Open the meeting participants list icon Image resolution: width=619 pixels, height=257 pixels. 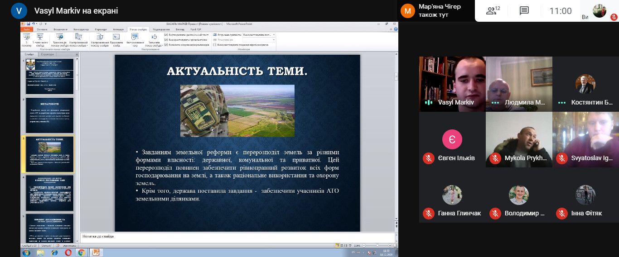pyautogui.click(x=493, y=11)
